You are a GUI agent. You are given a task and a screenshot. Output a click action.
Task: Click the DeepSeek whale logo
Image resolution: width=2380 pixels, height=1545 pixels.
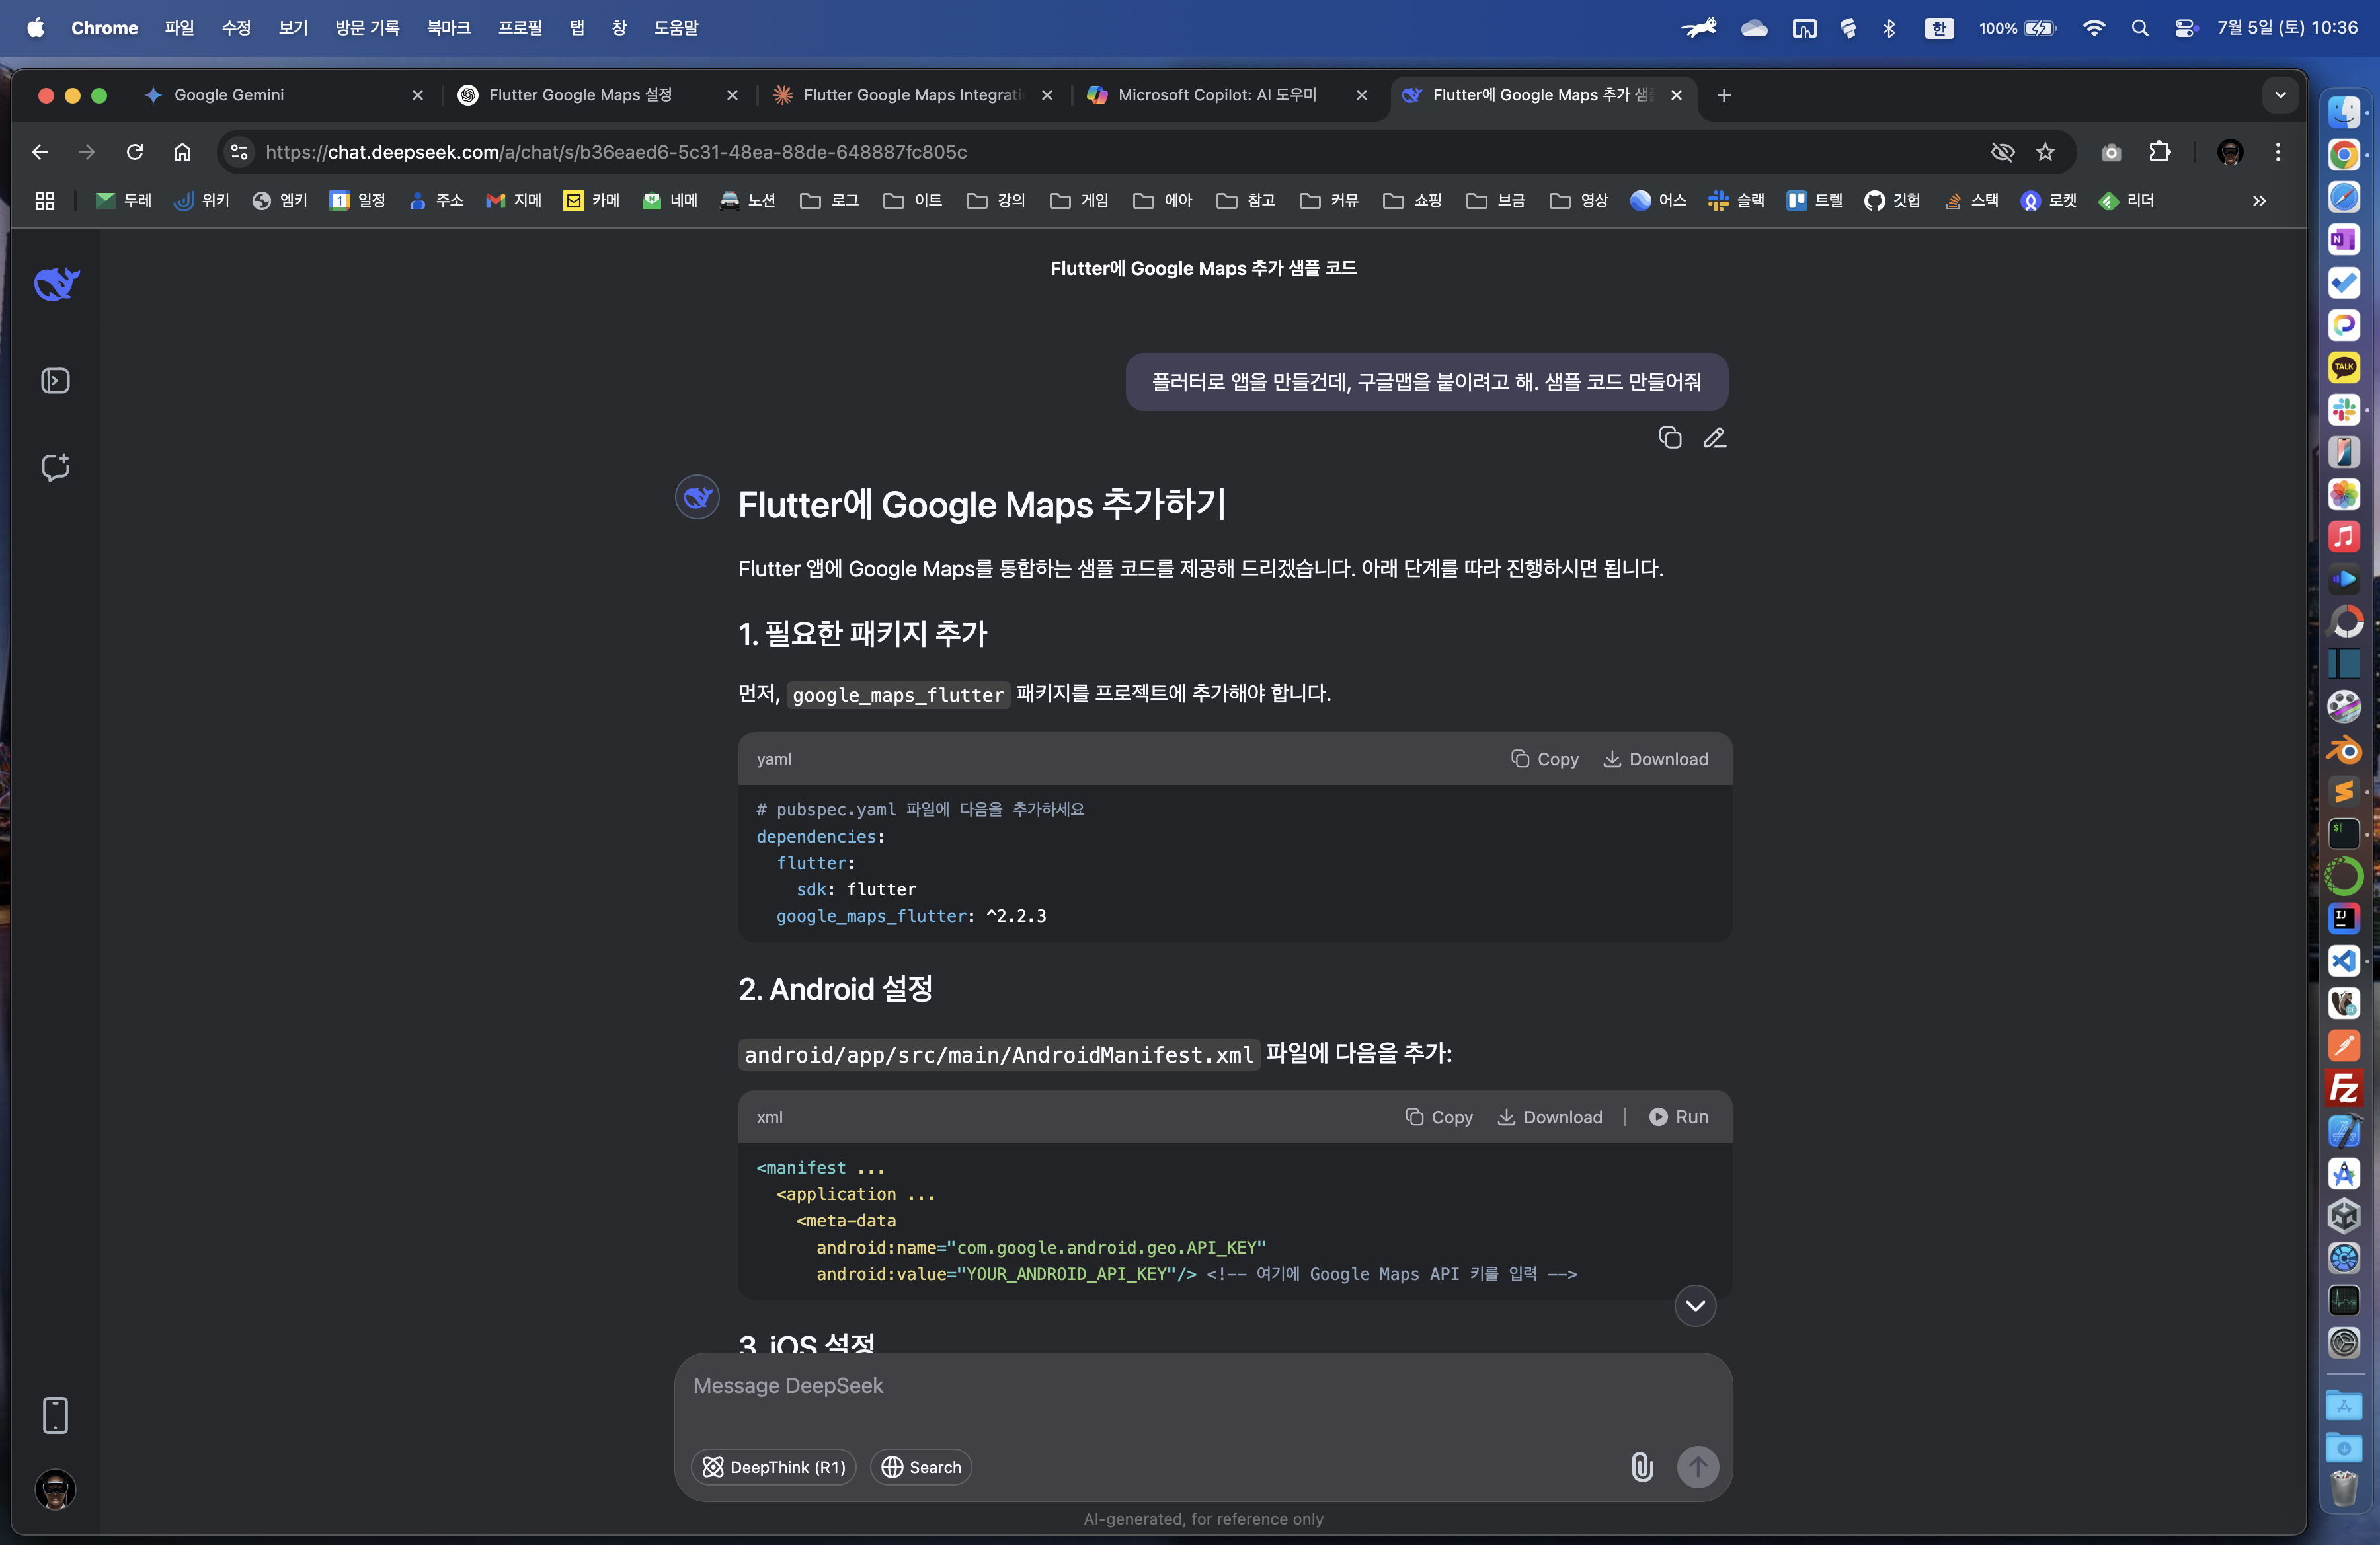[57, 285]
